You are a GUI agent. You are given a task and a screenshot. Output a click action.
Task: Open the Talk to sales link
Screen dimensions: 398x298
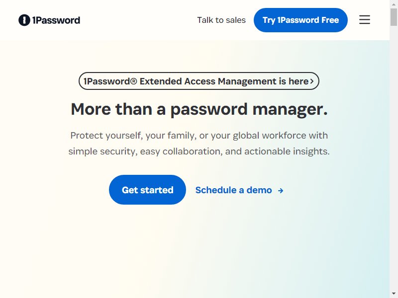tap(221, 20)
